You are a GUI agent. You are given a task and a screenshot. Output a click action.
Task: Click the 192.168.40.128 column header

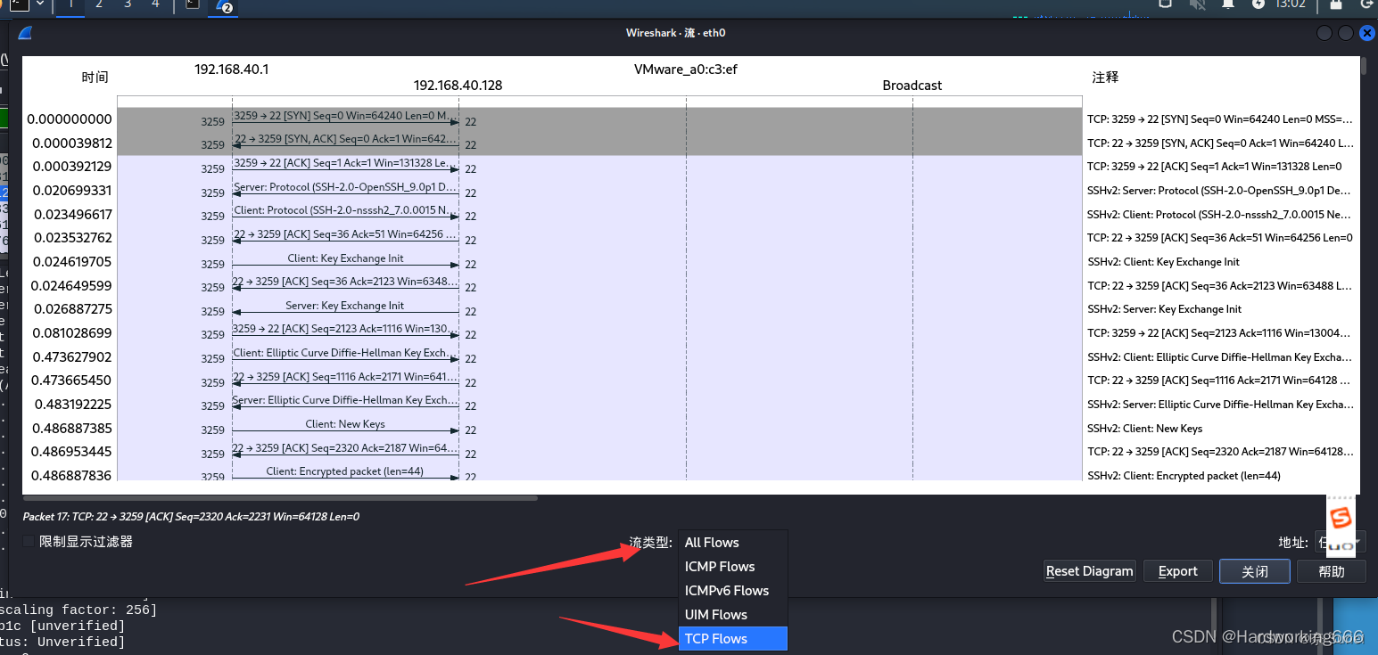tap(458, 86)
